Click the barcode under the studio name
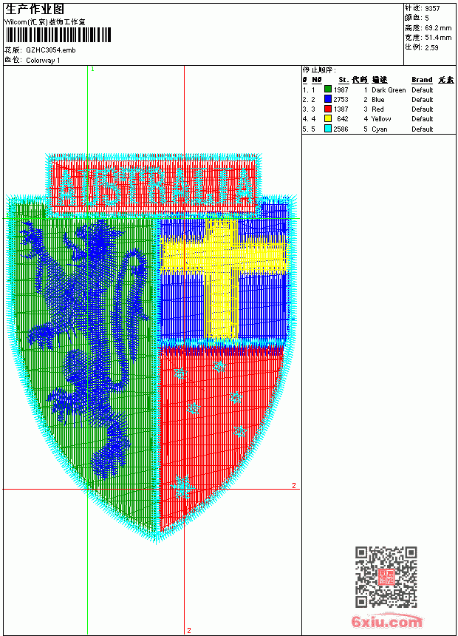This screenshot has width=458, height=636. pos(58,35)
